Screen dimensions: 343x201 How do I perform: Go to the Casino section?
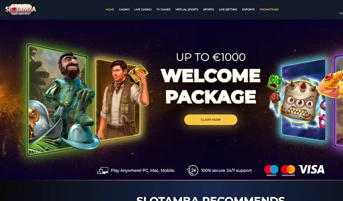pos(124,9)
